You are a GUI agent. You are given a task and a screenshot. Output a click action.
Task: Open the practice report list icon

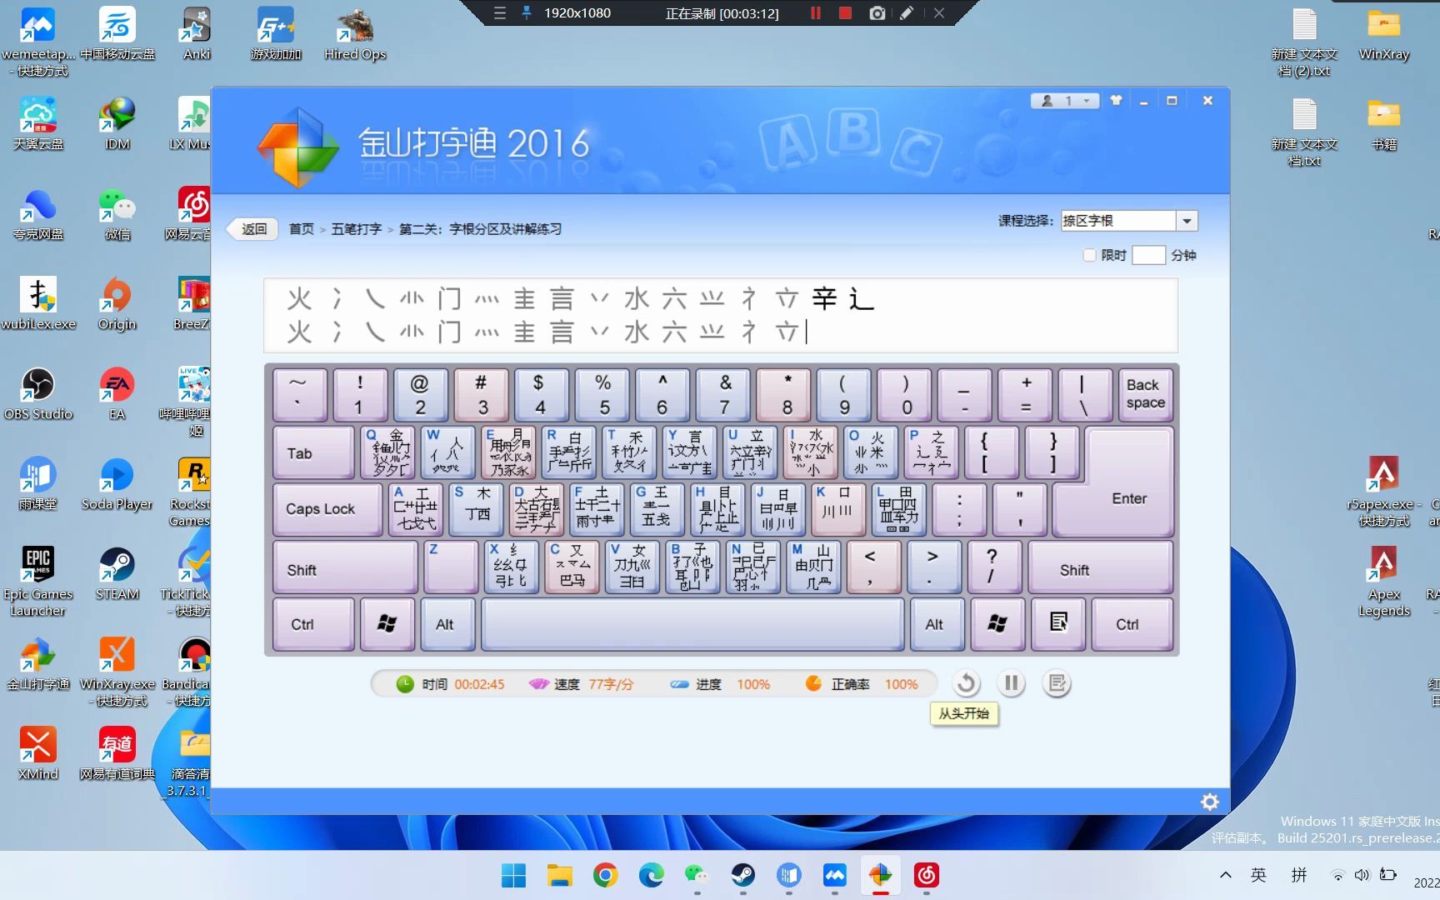point(1057,684)
